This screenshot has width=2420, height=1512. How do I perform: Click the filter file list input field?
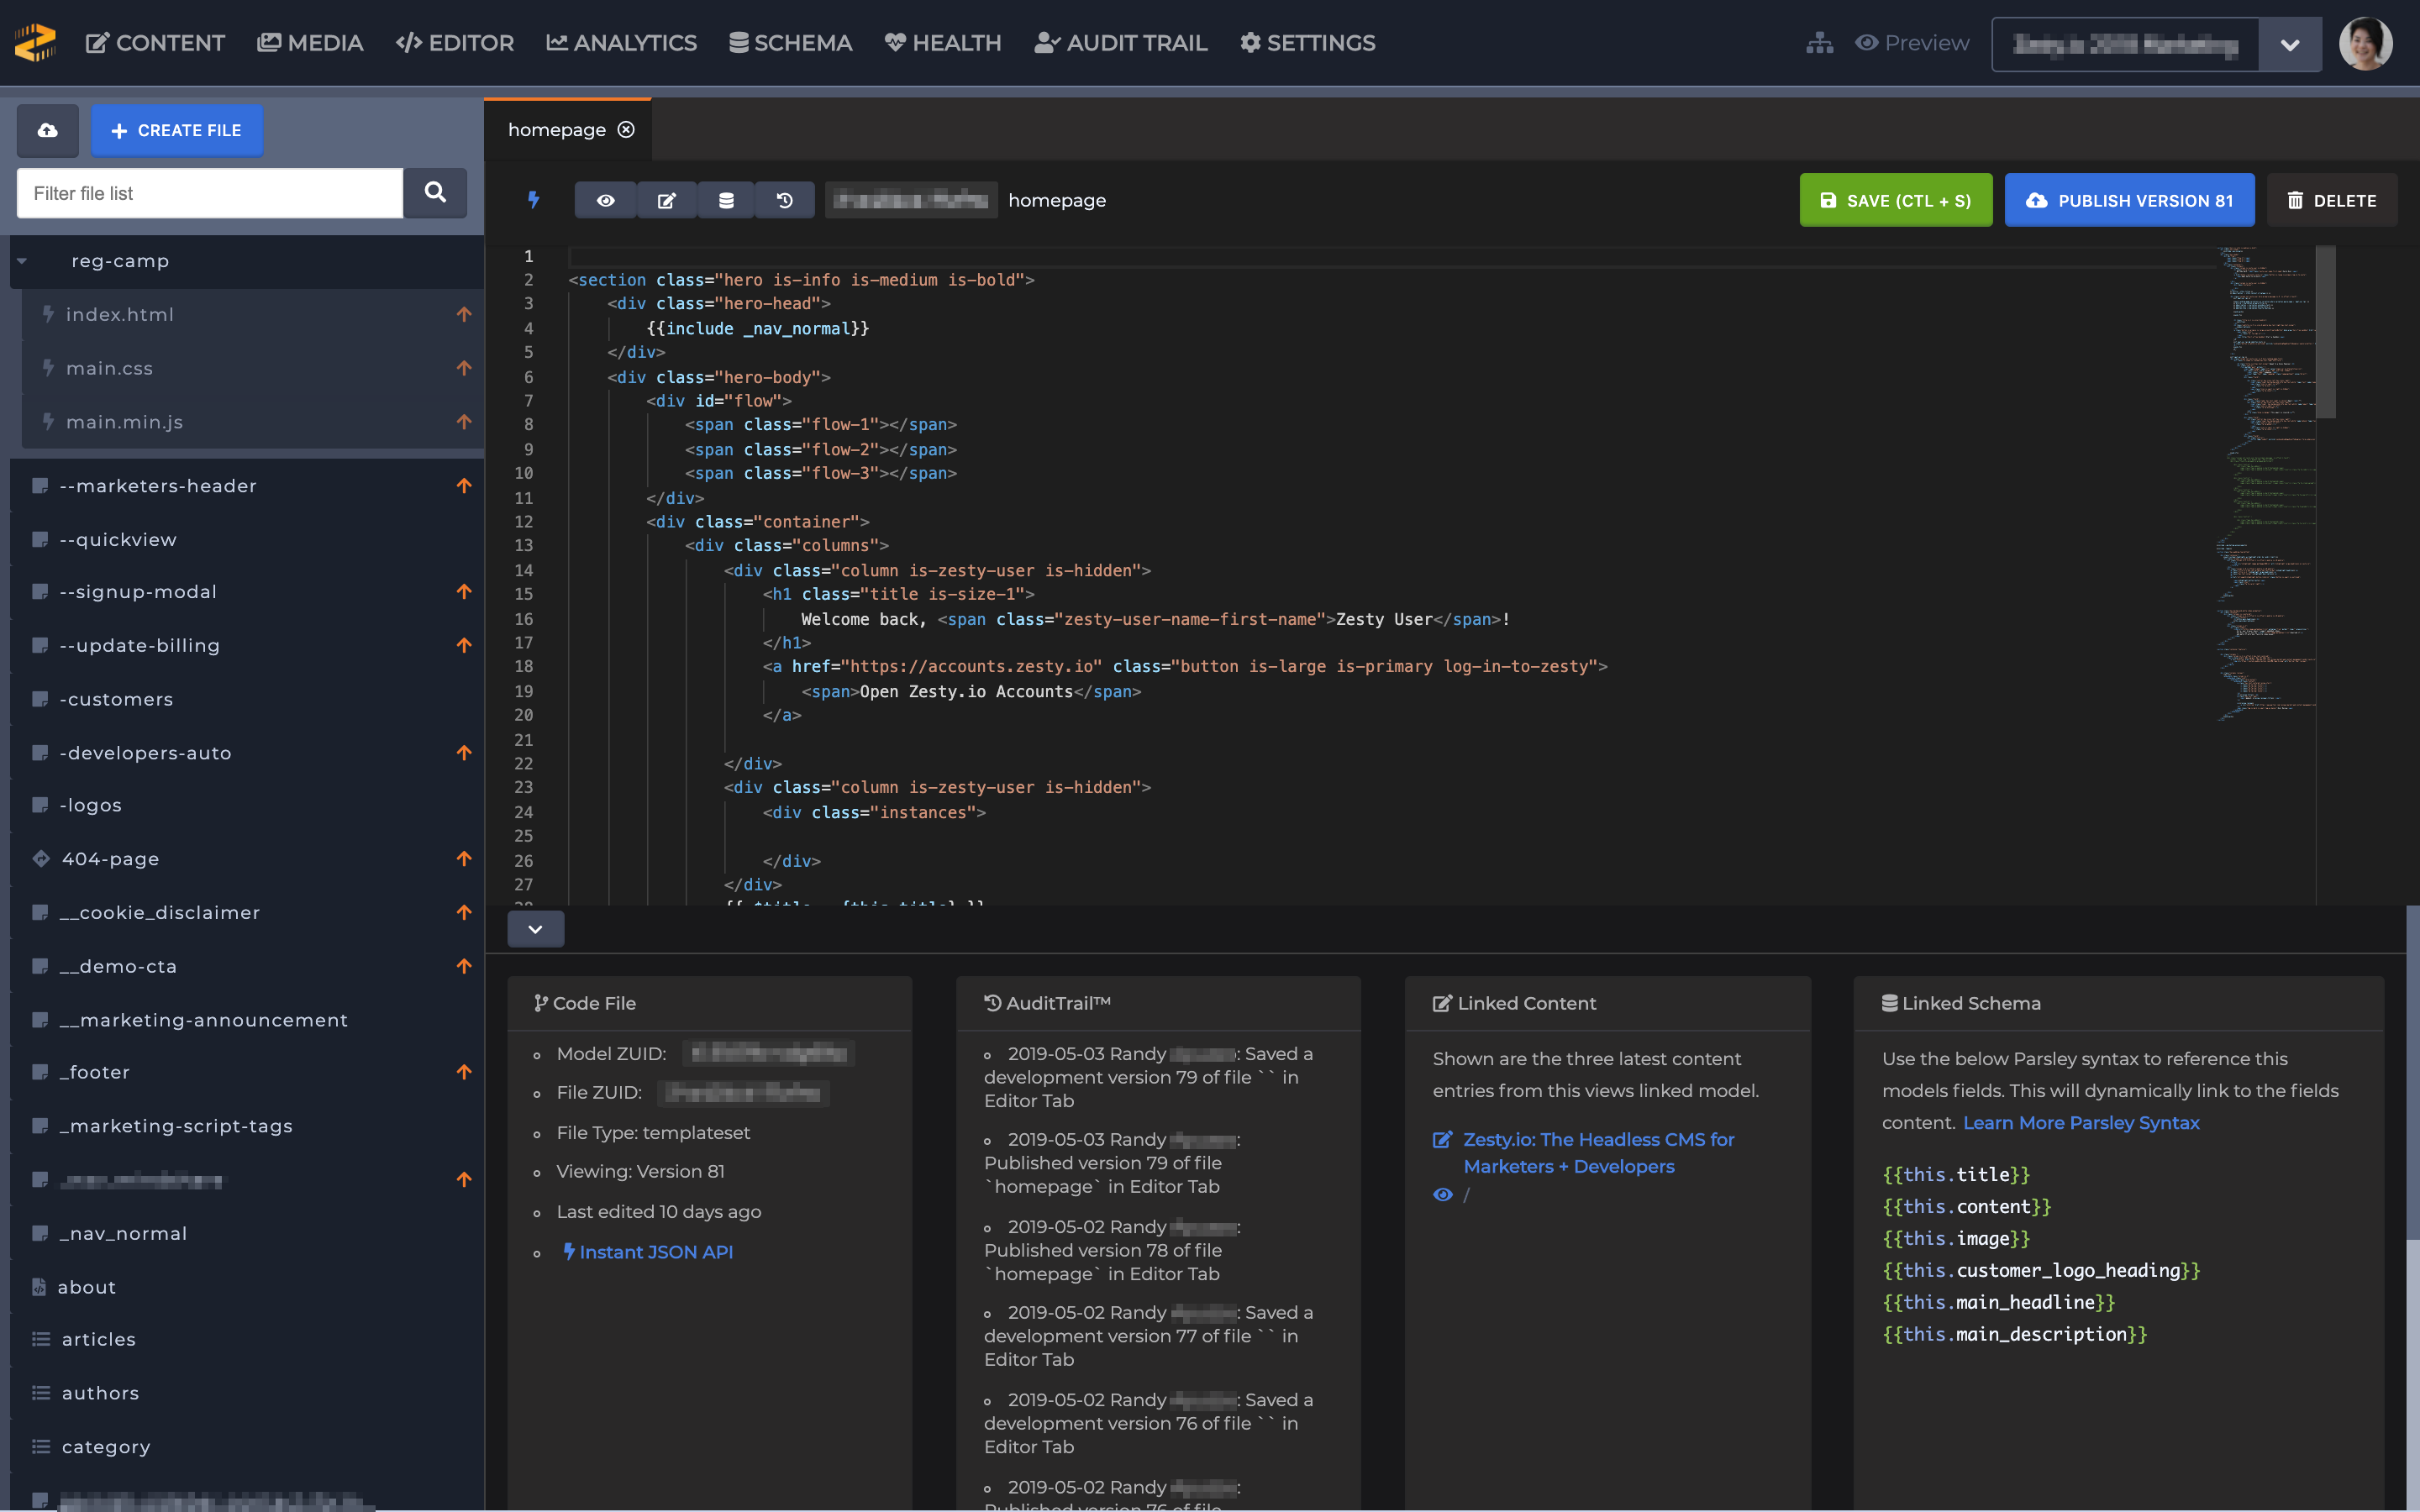coord(208,192)
